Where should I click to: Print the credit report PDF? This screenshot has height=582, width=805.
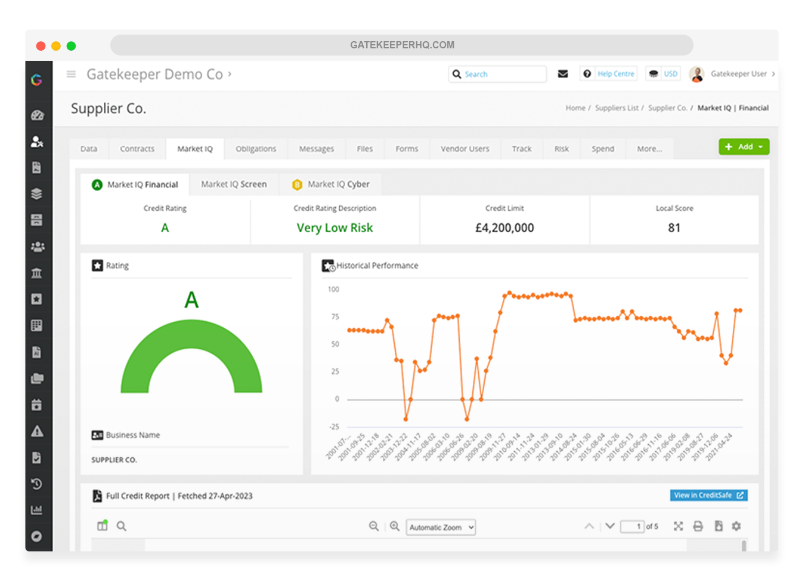click(x=698, y=526)
